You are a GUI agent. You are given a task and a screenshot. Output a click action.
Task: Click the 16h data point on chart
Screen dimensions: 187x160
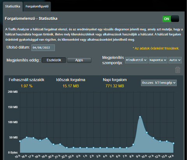click(27, 137)
